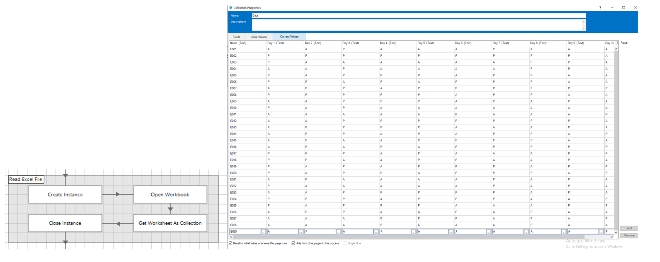Toggle Reset to Initial Value checkbox
Viewport: 660px width, 262px height.
pos(231,243)
